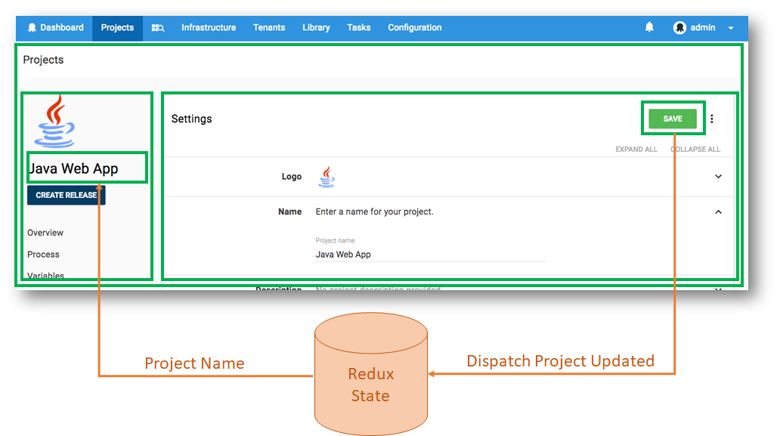The width and height of the screenshot is (780, 436).
Task: Open the Settings vertical three-dot menu
Action: pos(711,119)
